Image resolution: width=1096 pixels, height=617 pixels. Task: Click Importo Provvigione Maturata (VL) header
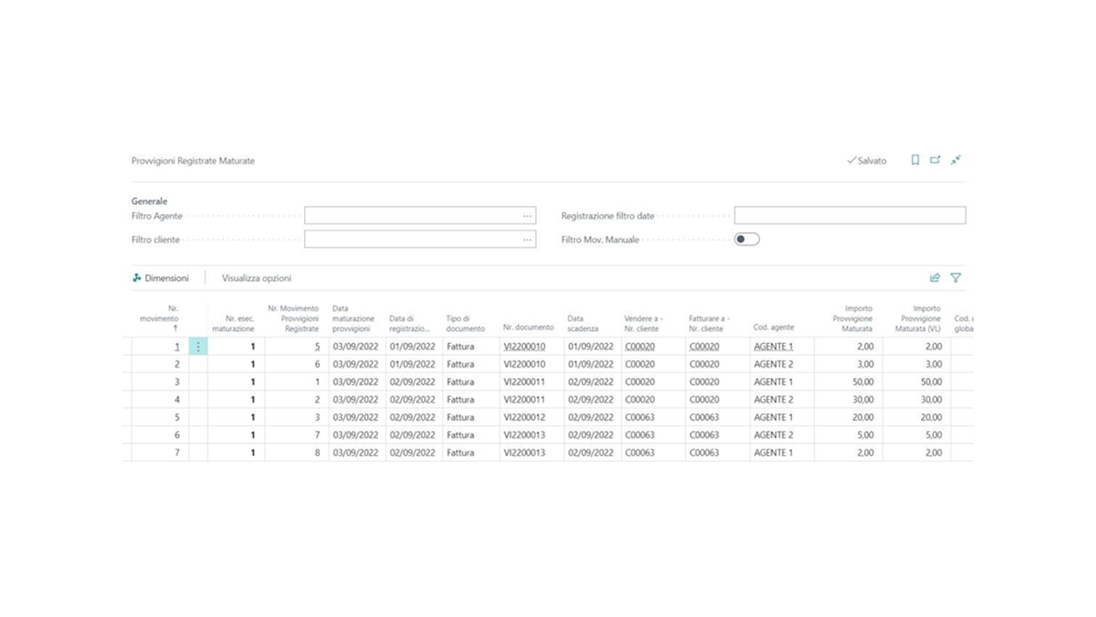[x=918, y=318]
